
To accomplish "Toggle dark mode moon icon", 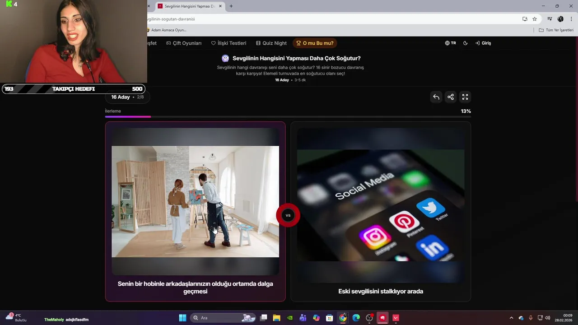I will pyautogui.click(x=466, y=43).
